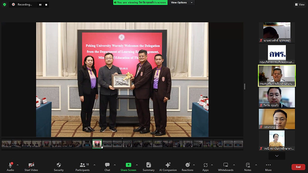Expand participants options arrow
The image size is (308, 173).
point(94,165)
